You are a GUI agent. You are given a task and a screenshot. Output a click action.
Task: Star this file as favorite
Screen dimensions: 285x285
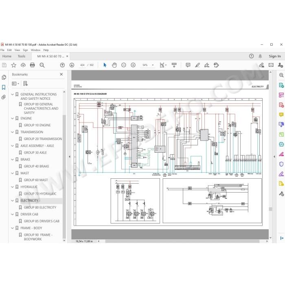(x=13, y=65)
